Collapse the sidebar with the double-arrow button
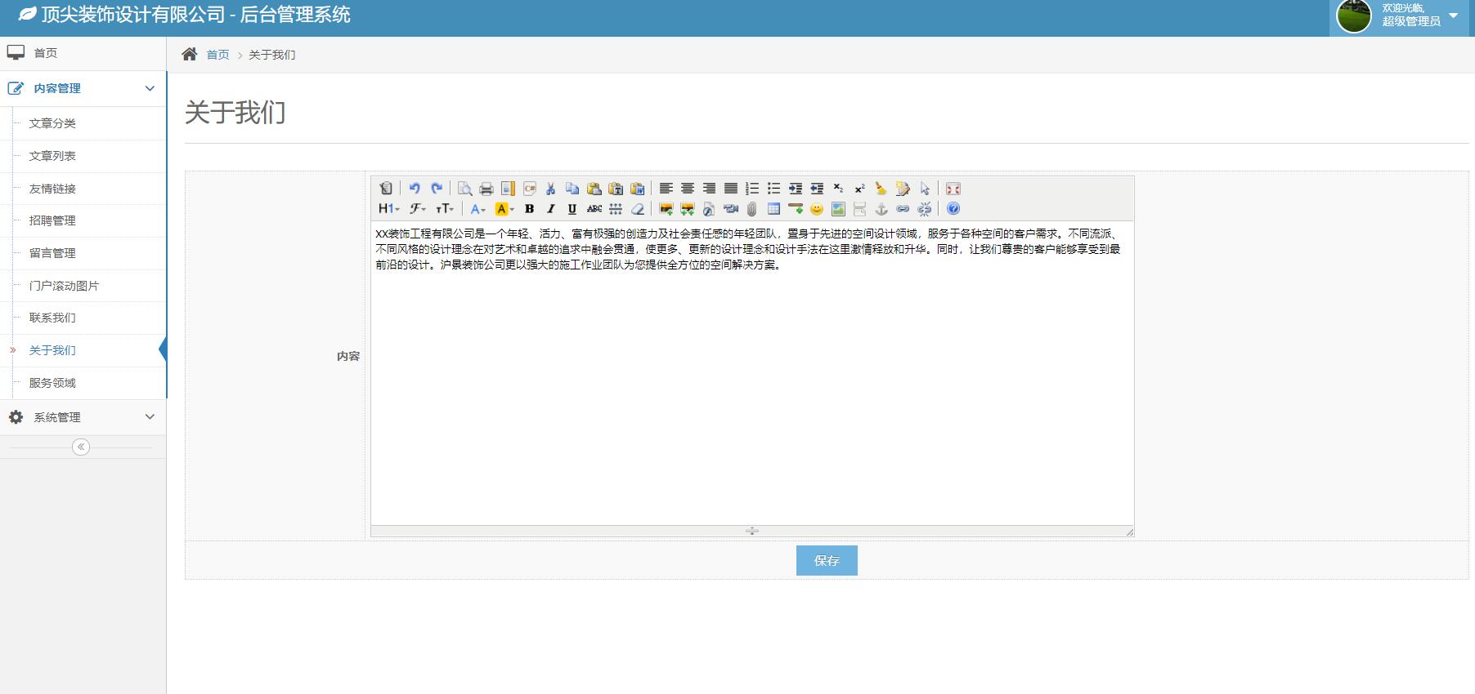1475x694 pixels. point(81,447)
